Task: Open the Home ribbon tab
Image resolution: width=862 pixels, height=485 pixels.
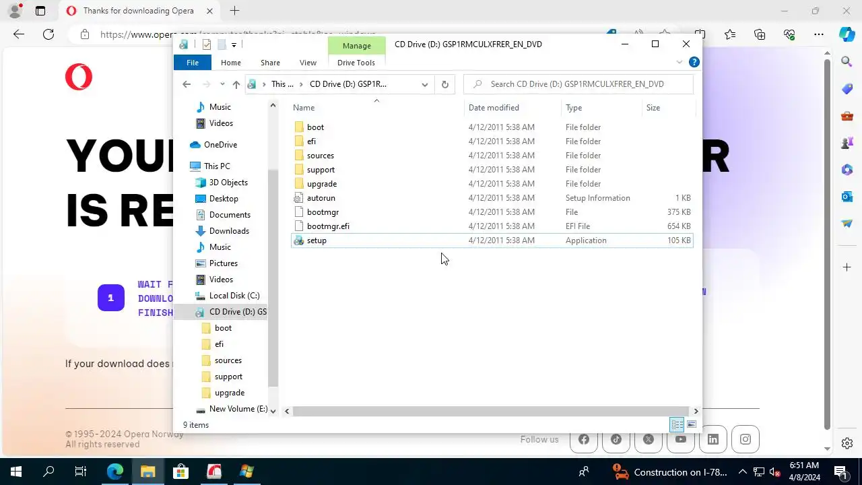Action: [230, 63]
